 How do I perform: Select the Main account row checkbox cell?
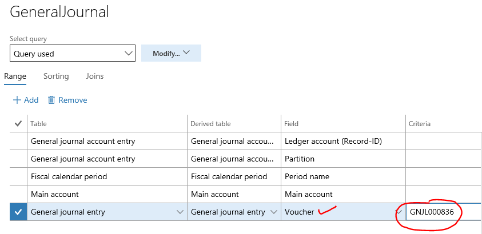18,194
